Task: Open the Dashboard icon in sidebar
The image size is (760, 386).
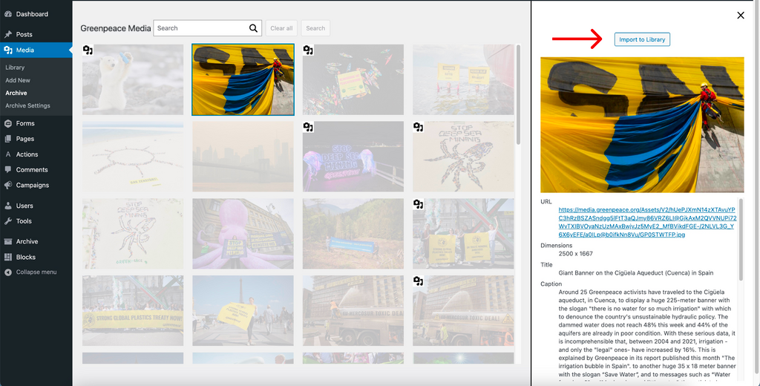Action: click(x=8, y=14)
